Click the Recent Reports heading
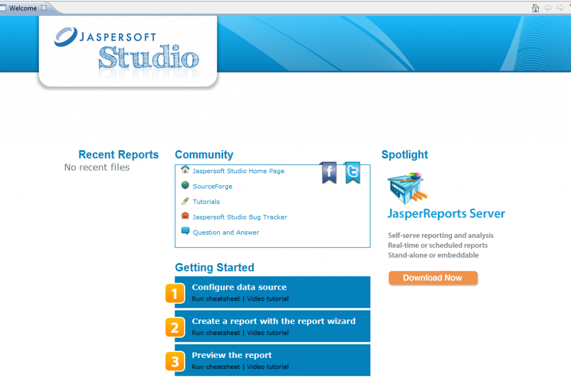Viewport: 571px width, 387px height. point(119,155)
